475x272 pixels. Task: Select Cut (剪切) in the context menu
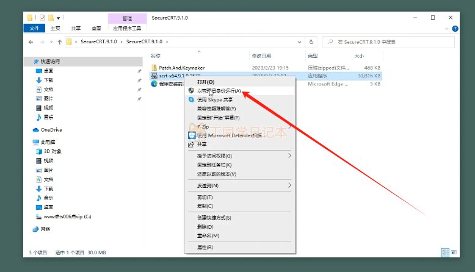click(x=239, y=197)
